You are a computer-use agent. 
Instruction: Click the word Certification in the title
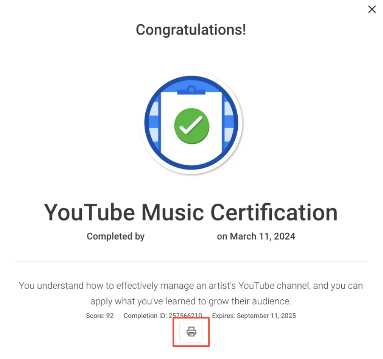coord(274,212)
